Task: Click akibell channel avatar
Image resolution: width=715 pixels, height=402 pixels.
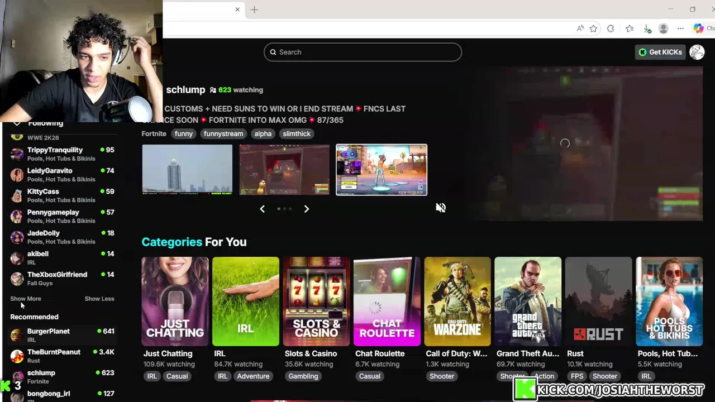Action: pos(17,257)
